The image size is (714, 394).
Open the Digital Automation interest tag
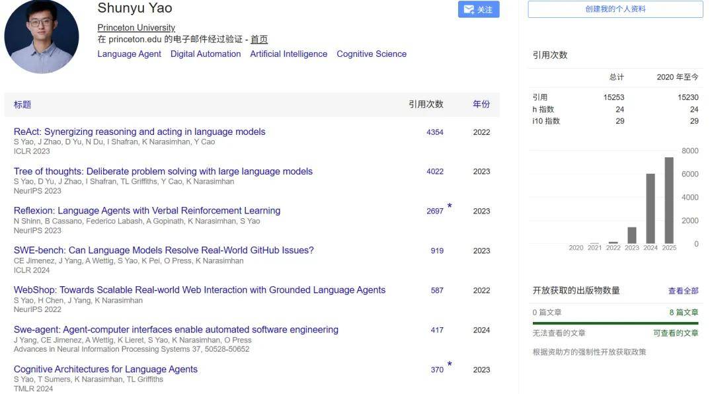point(206,54)
